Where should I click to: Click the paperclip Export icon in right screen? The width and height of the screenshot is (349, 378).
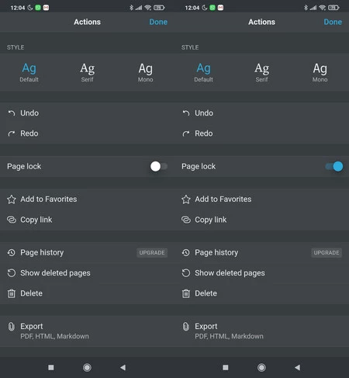[x=186, y=327]
